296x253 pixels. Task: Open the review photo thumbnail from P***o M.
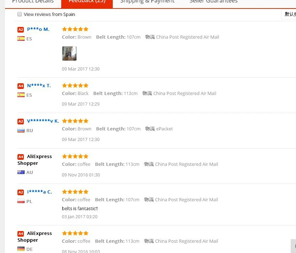point(69,53)
